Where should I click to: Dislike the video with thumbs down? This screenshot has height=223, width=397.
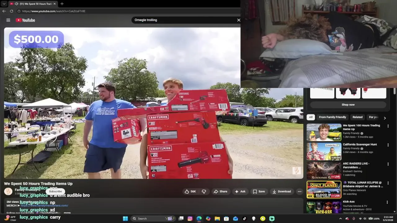point(204,191)
